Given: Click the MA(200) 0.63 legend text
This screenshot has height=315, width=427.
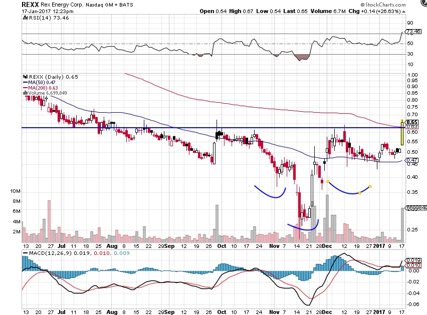Looking at the screenshot, I should pos(43,88).
